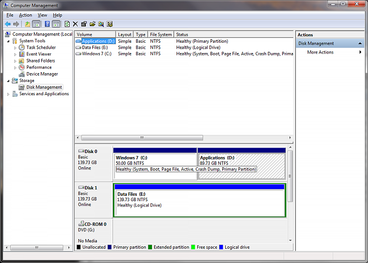Image resolution: width=368 pixels, height=263 pixels.
Task: Click the Performance monitor icon
Action: point(22,67)
